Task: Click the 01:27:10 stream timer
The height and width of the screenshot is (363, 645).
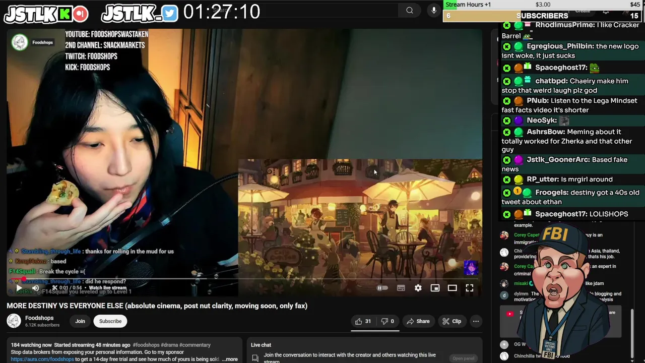Action: click(x=222, y=12)
